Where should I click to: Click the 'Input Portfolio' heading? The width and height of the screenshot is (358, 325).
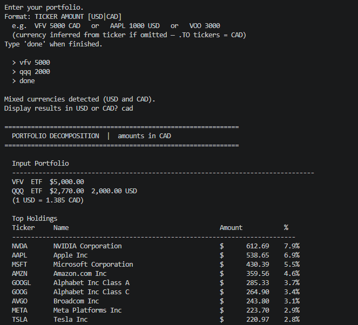[x=40, y=164]
